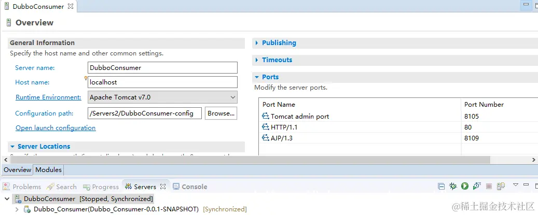This screenshot has height=215, width=538.
Task: Click the HTTP/1.1 port icon
Action: coord(266,127)
